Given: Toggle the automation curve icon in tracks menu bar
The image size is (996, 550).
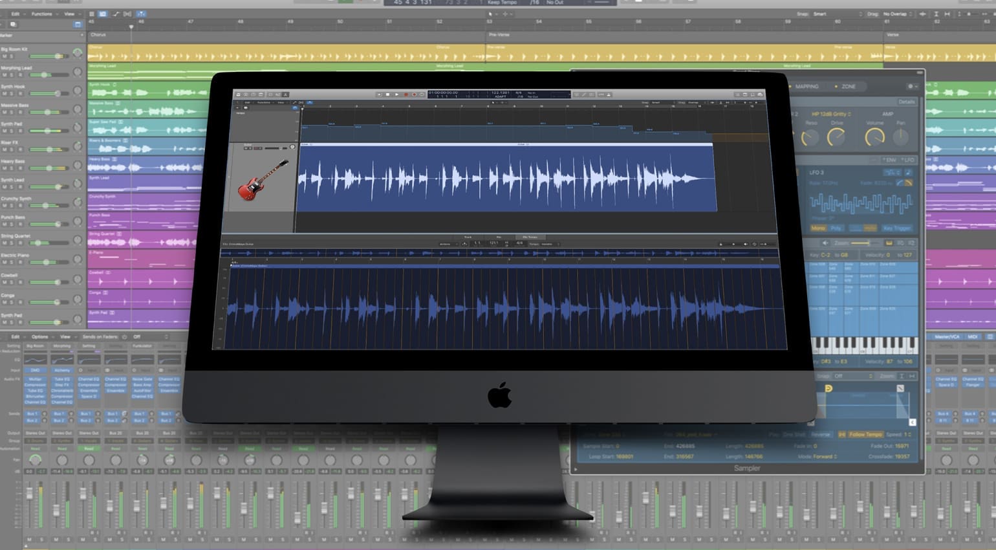Looking at the screenshot, I should [x=116, y=14].
